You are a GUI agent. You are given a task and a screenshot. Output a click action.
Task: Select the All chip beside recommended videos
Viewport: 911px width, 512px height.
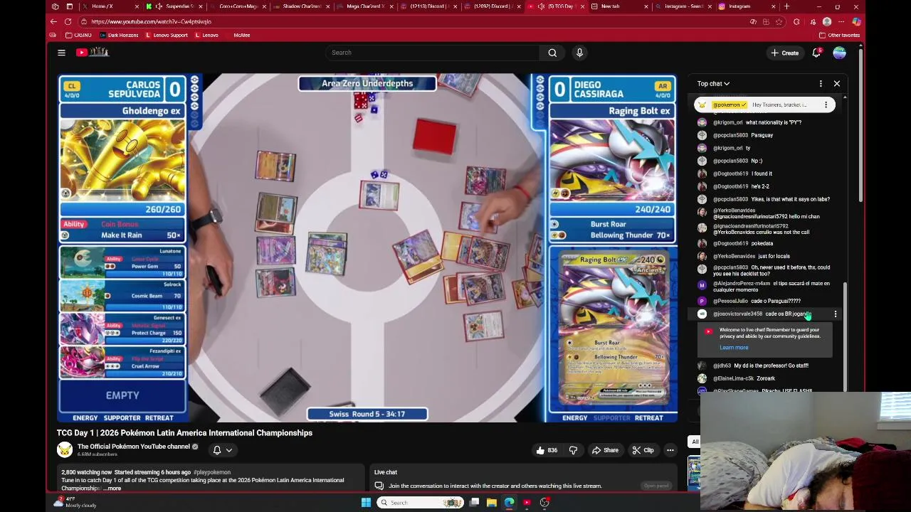pyautogui.click(x=695, y=442)
